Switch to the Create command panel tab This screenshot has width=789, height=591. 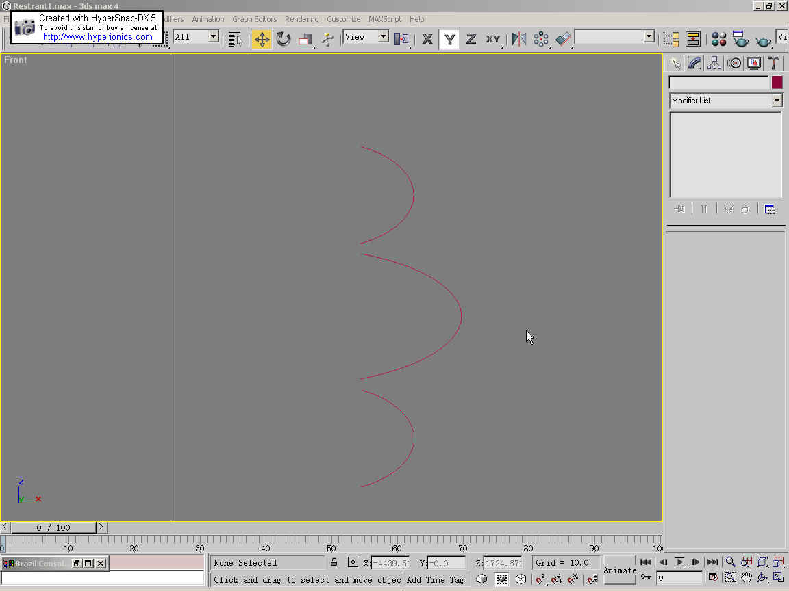pos(675,64)
